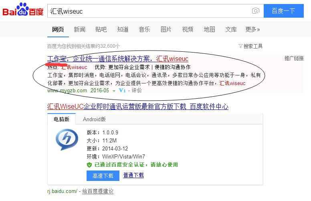
Task: Click the green security shield icon
Action: click(89, 164)
